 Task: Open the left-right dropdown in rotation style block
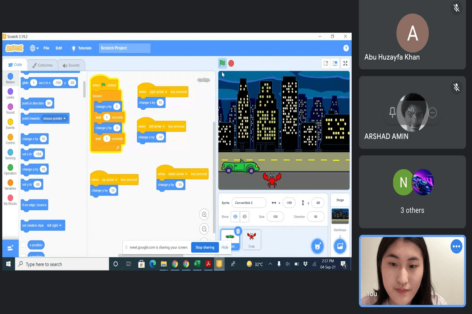[54, 226]
